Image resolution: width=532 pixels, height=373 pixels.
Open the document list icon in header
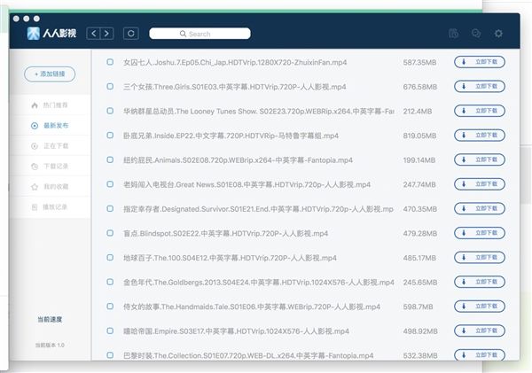(x=454, y=34)
